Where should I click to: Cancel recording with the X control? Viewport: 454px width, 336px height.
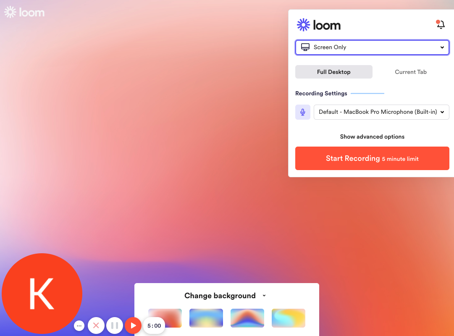tap(96, 325)
